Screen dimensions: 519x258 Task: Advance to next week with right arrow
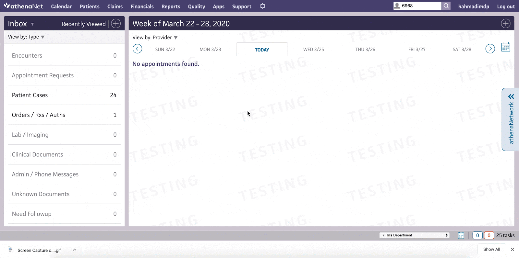pos(490,49)
